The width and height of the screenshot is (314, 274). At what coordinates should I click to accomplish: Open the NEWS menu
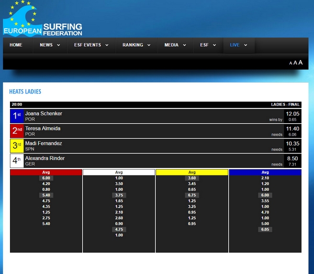[46, 45]
